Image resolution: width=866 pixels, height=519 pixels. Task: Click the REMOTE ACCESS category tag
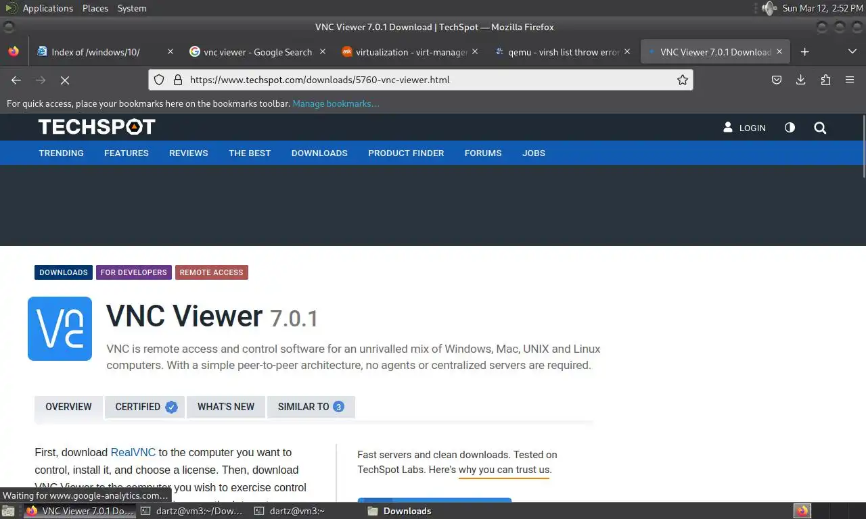coord(212,272)
